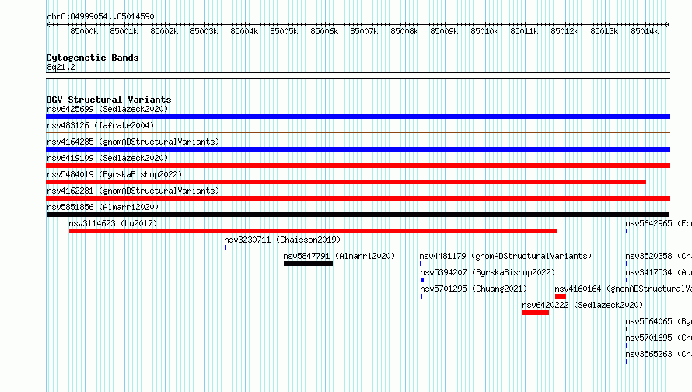Click the 85005k ruler tick label

(284, 31)
